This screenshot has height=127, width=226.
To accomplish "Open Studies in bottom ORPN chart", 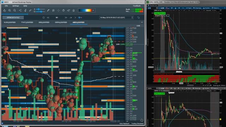I will [206, 89].
